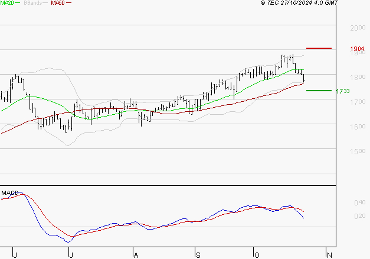
Task: Click the MA50 legend label
Action: coord(58,3)
